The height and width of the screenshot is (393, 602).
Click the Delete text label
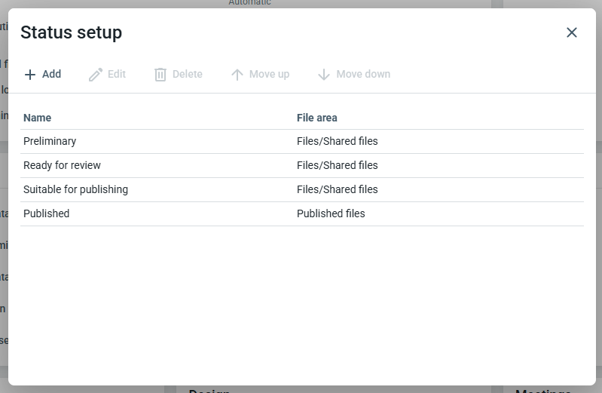coord(188,75)
